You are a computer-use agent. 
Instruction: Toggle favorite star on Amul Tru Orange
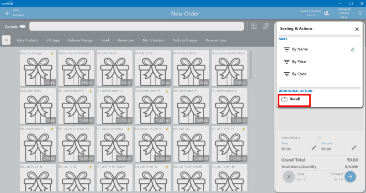coord(52,54)
